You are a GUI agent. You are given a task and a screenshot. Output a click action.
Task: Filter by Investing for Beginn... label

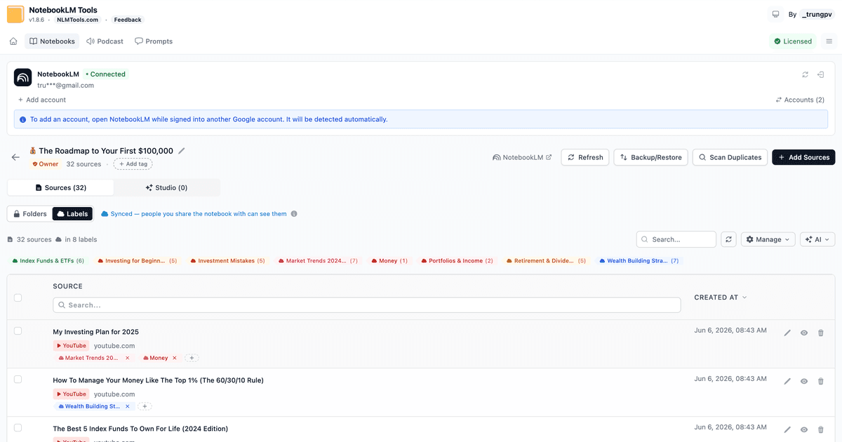click(138, 261)
